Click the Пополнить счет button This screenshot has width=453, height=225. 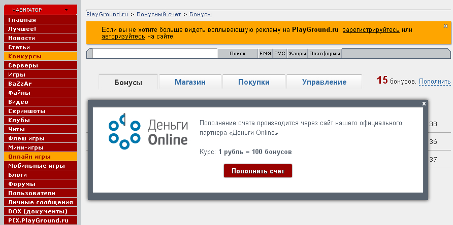point(258,171)
